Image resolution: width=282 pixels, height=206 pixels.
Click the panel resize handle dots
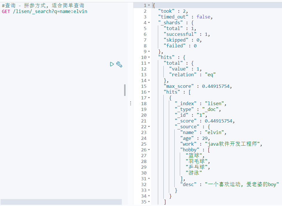pyautogui.click(x=130, y=103)
